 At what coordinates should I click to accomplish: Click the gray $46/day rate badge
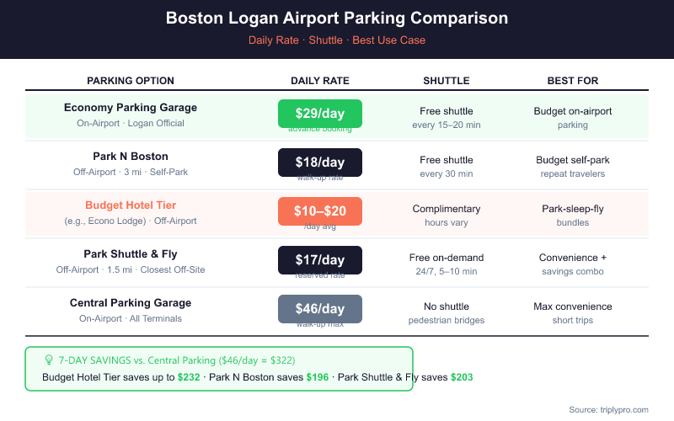coord(319,308)
